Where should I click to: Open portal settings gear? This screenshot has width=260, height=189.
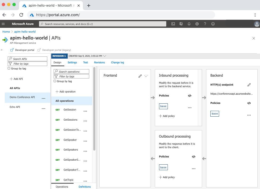click(197, 24)
